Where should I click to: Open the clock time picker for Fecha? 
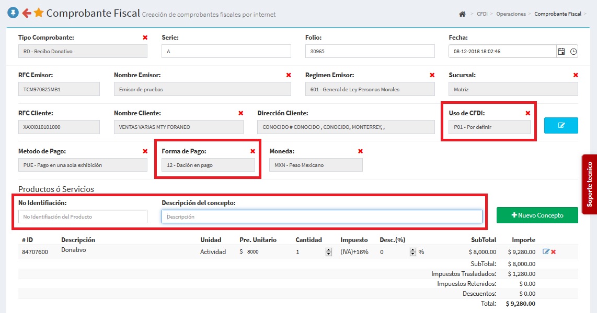[573, 52]
